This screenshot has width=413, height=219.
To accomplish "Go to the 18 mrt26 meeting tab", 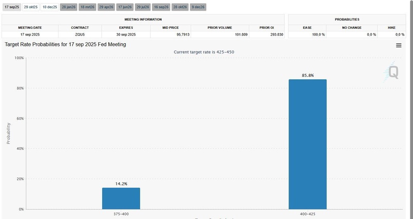I will pyautogui.click(x=87, y=7).
